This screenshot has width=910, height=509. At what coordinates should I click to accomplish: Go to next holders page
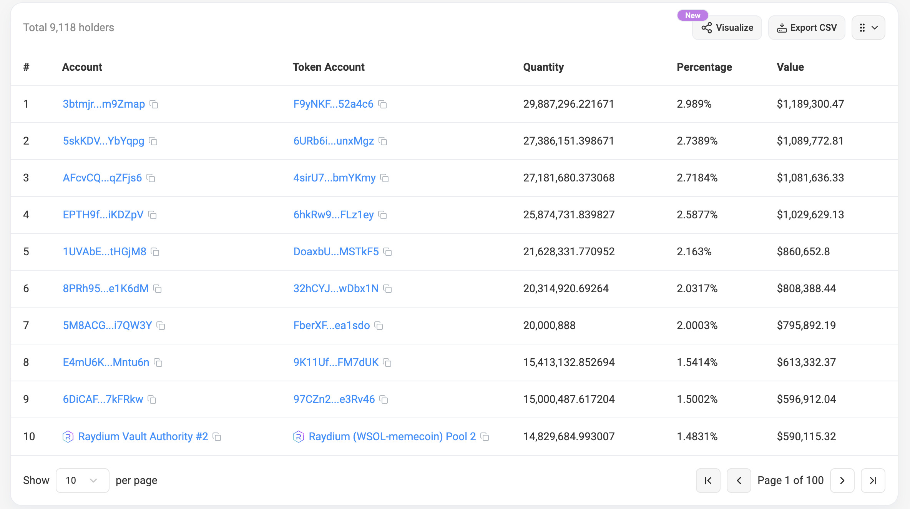842,480
